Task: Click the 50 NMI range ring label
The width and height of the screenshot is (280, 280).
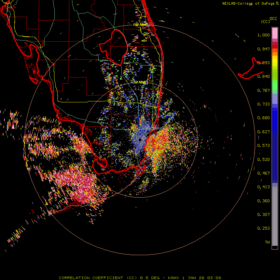Action: pyautogui.click(x=140, y=82)
